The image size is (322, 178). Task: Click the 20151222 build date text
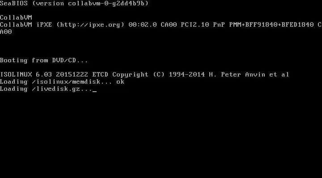click(x=72, y=75)
